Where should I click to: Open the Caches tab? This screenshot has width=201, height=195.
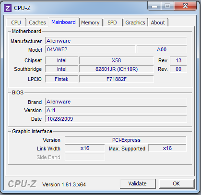37,23
